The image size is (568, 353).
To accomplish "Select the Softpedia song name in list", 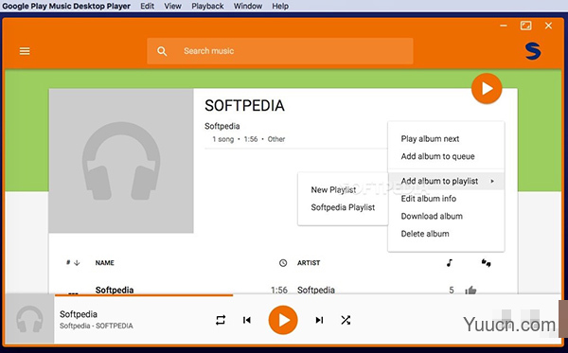I will (115, 290).
